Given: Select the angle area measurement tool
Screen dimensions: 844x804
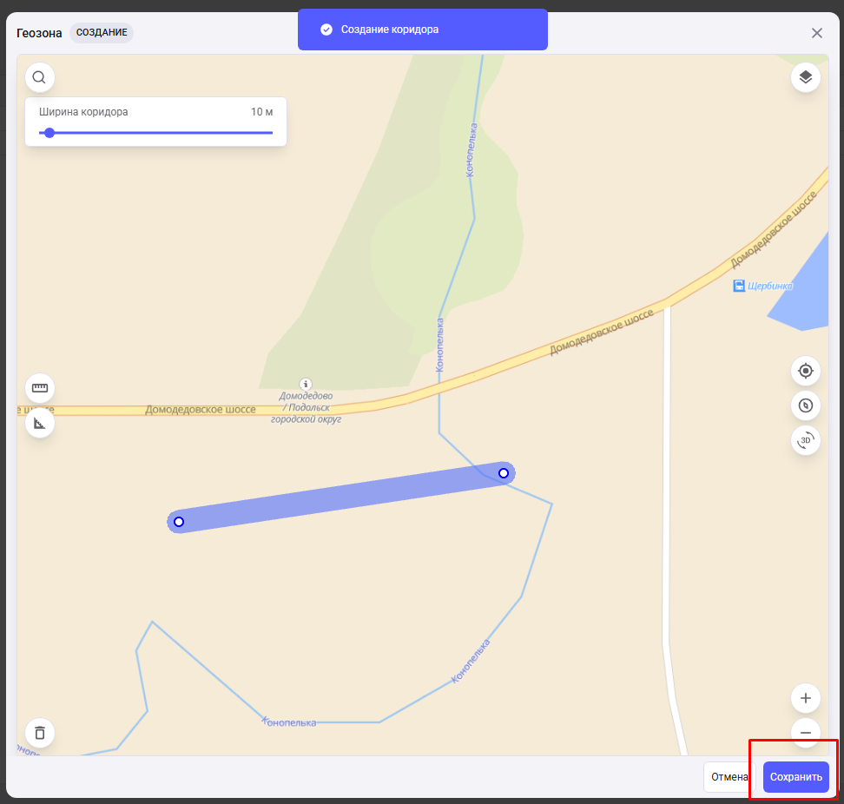Looking at the screenshot, I should coord(39,424).
